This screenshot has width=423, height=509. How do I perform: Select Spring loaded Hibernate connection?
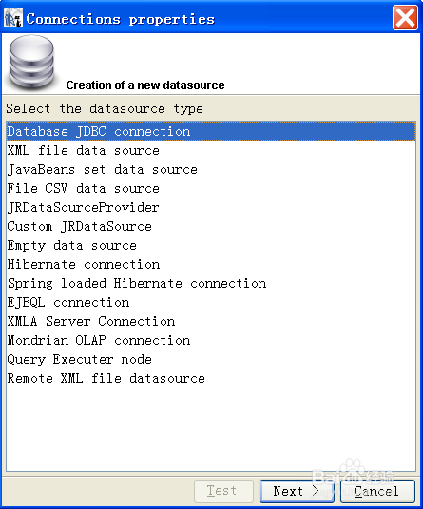click(x=211, y=283)
